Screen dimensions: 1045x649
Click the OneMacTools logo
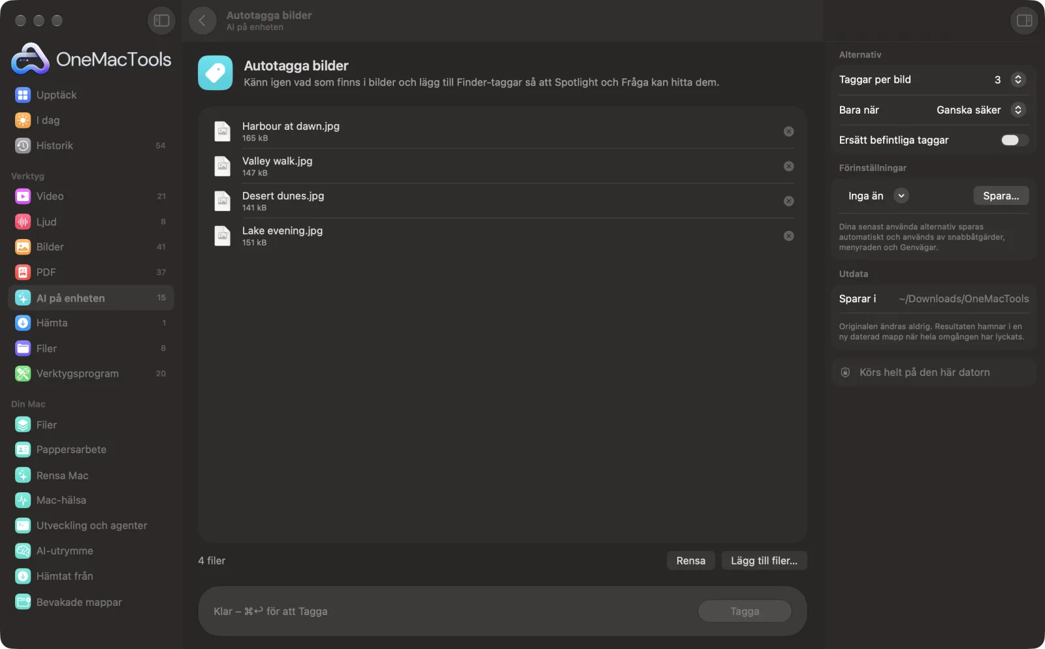91,59
